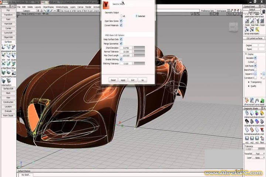Adjust the Chord Deviation slider

point(139,48)
